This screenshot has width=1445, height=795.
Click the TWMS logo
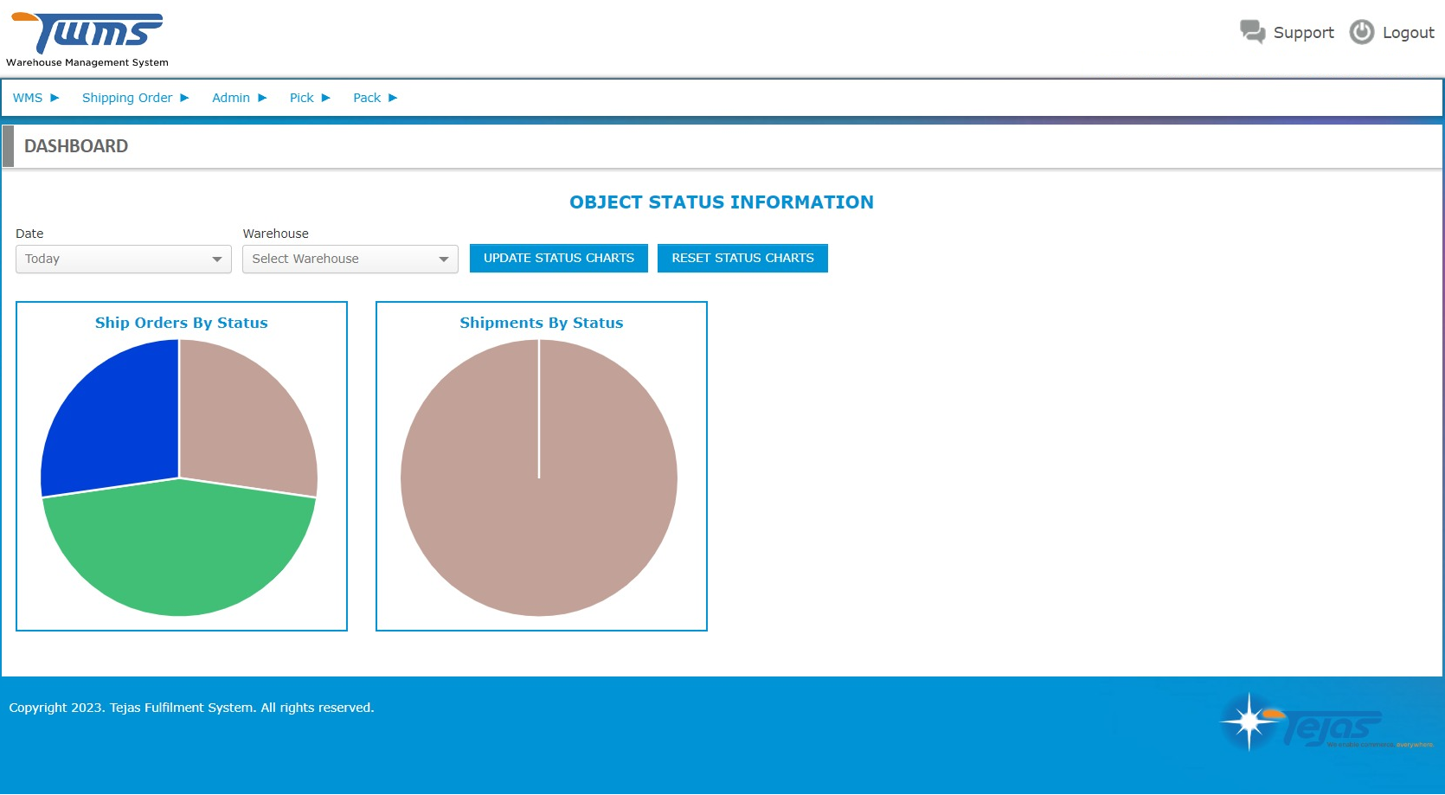[87, 30]
